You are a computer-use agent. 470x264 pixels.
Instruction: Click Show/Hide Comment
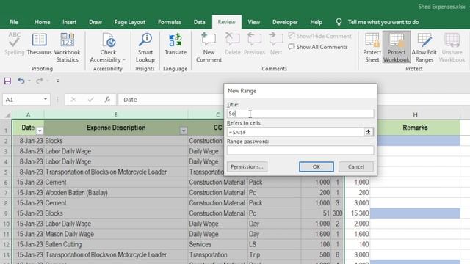coord(319,36)
